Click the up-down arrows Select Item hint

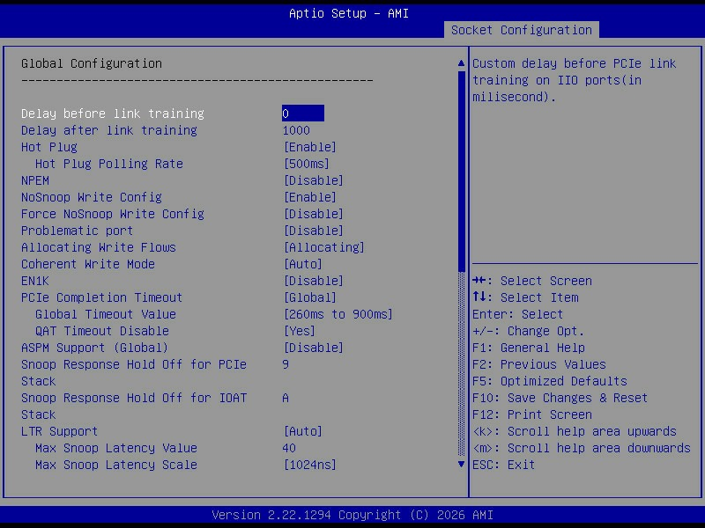525,297
